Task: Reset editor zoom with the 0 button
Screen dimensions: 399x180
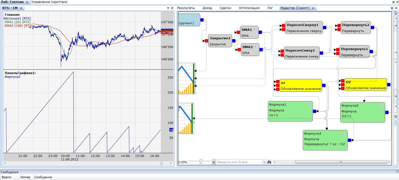Action: tap(214, 162)
